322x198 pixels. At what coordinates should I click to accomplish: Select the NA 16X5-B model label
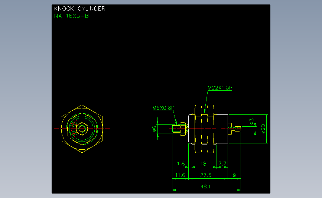pos(71,16)
